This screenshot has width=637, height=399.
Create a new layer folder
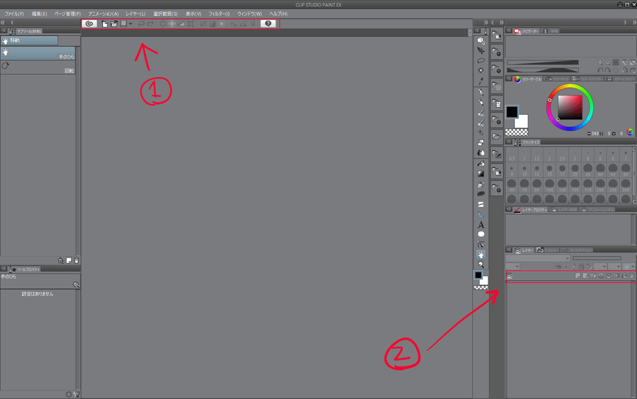[593, 276]
